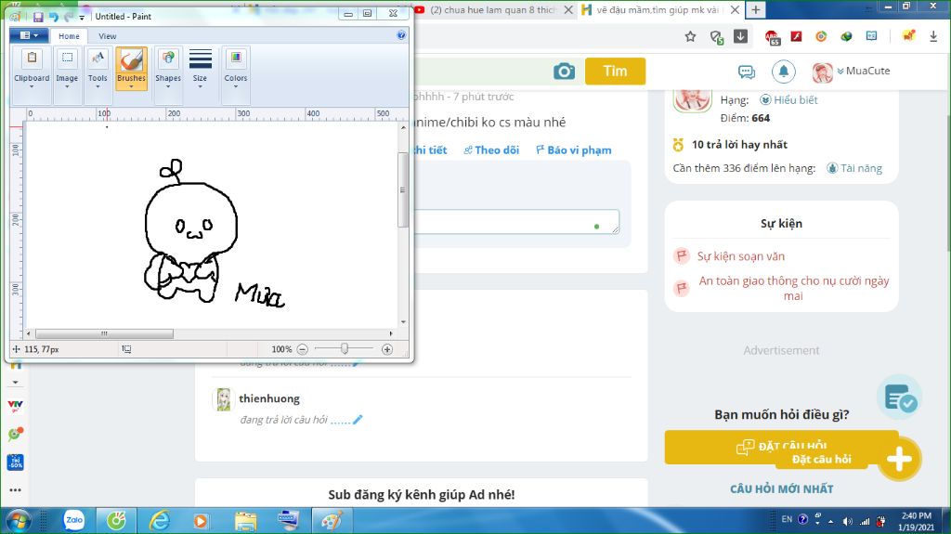Viewport: 951px width, 534px height.
Task: Click the Windows Start button
Action: click(x=18, y=521)
